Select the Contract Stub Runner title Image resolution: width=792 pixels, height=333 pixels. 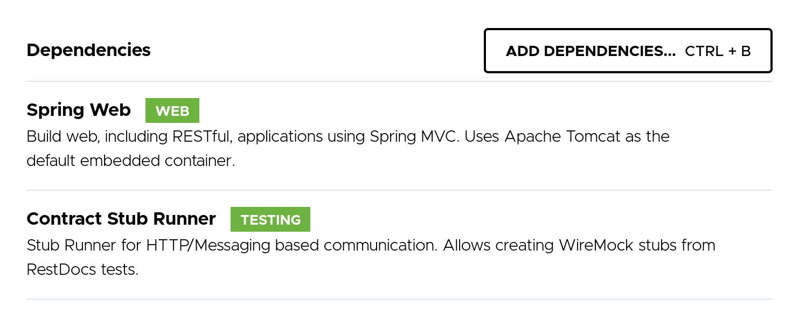tap(121, 219)
